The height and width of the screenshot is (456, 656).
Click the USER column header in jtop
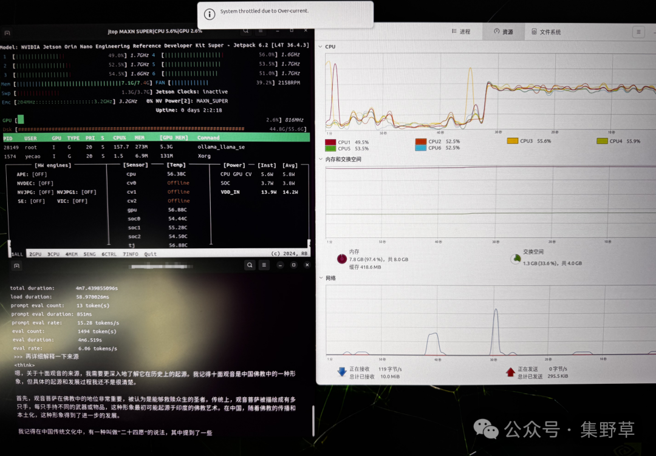point(30,138)
